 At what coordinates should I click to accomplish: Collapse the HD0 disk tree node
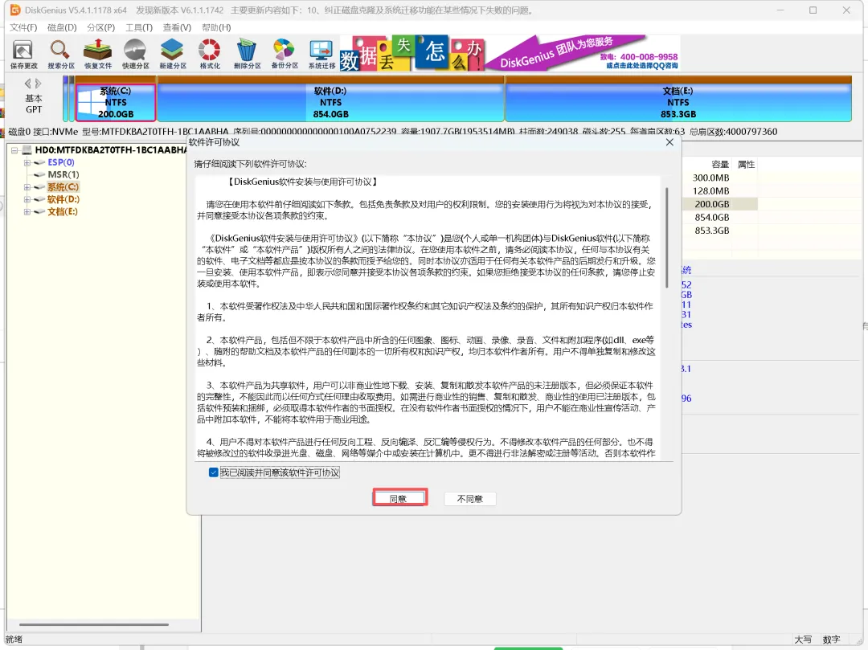(x=14, y=150)
